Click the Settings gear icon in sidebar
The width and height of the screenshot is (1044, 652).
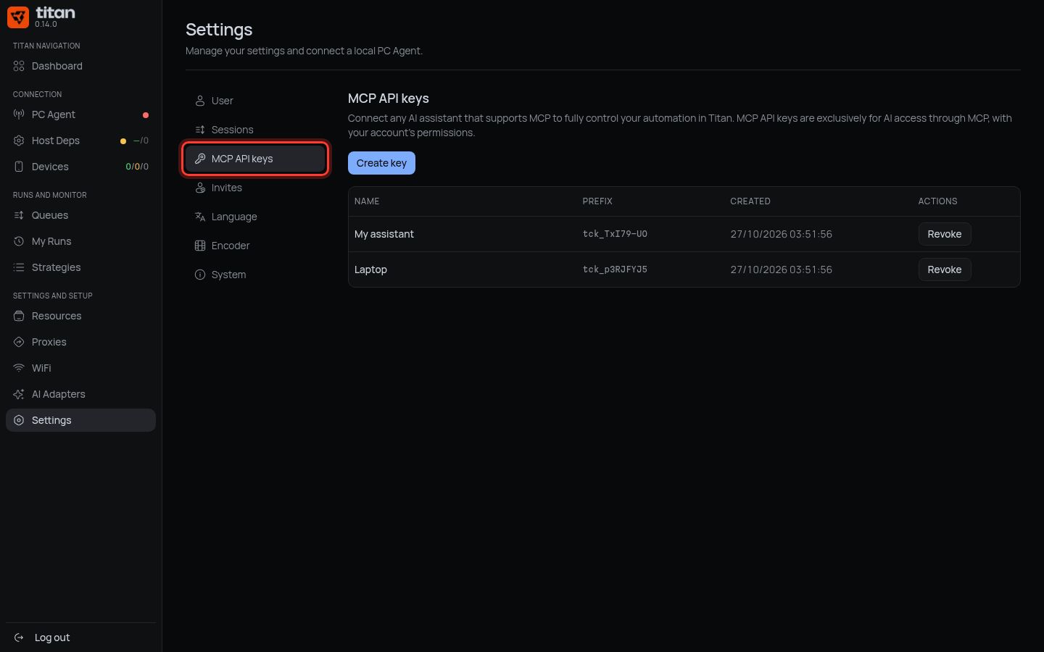pos(19,420)
